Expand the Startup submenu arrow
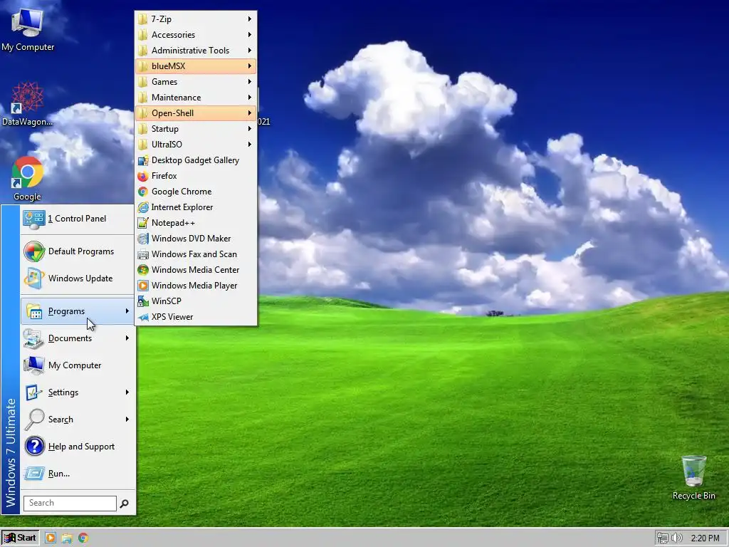This screenshot has height=547, width=729. [x=250, y=129]
